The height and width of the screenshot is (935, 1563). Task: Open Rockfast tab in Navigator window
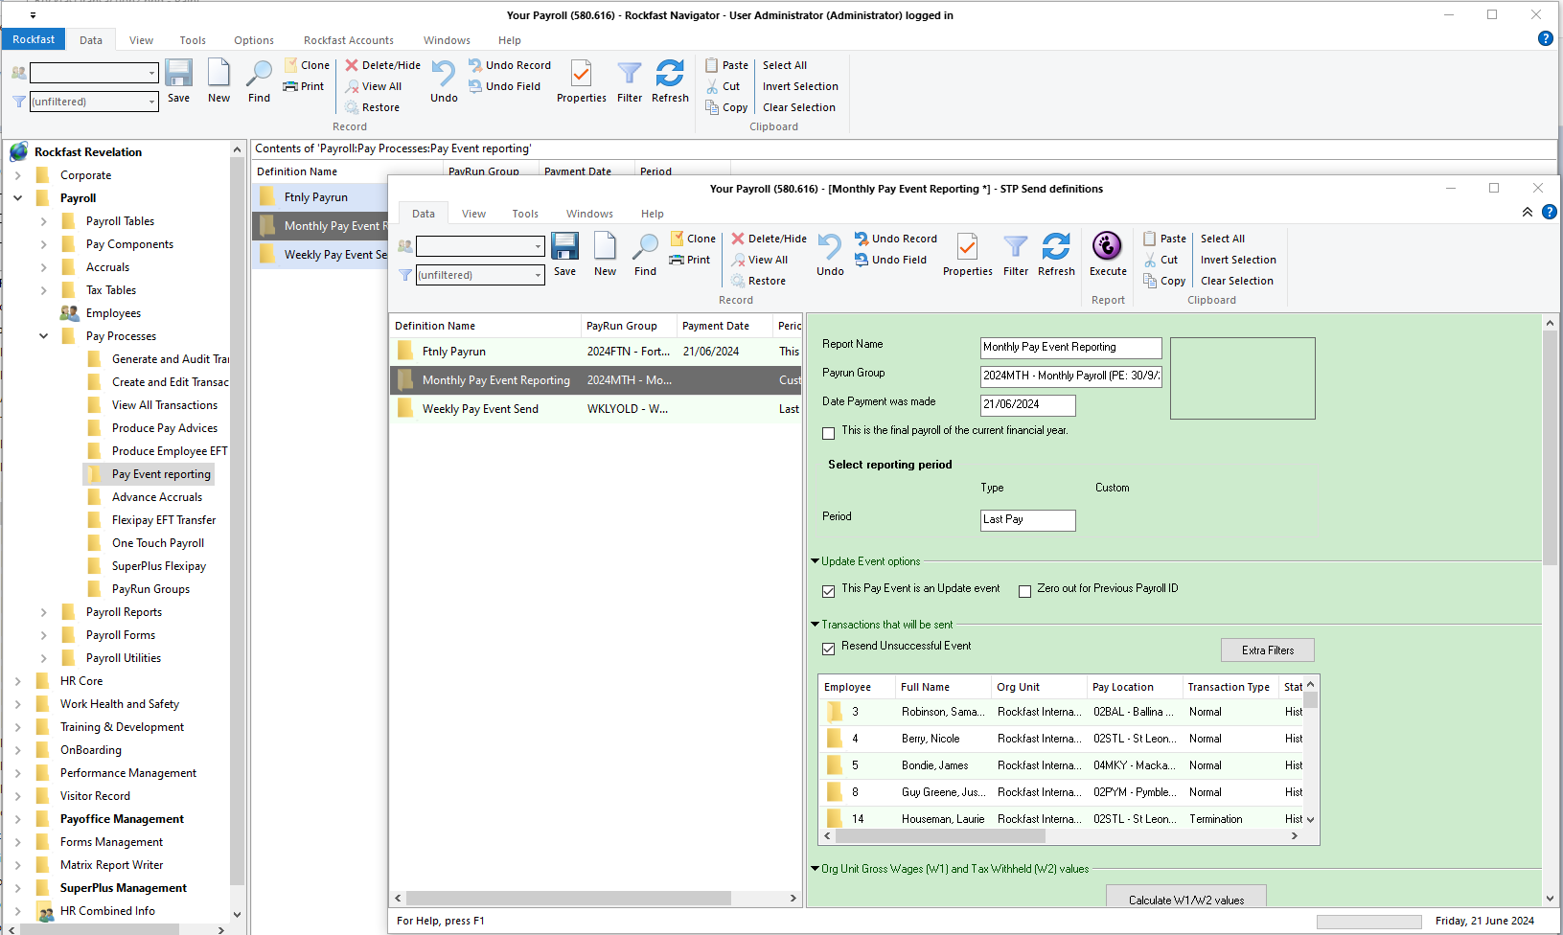[34, 39]
